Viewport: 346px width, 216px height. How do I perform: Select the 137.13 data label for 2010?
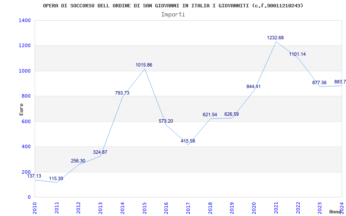(x=34, y=176)
